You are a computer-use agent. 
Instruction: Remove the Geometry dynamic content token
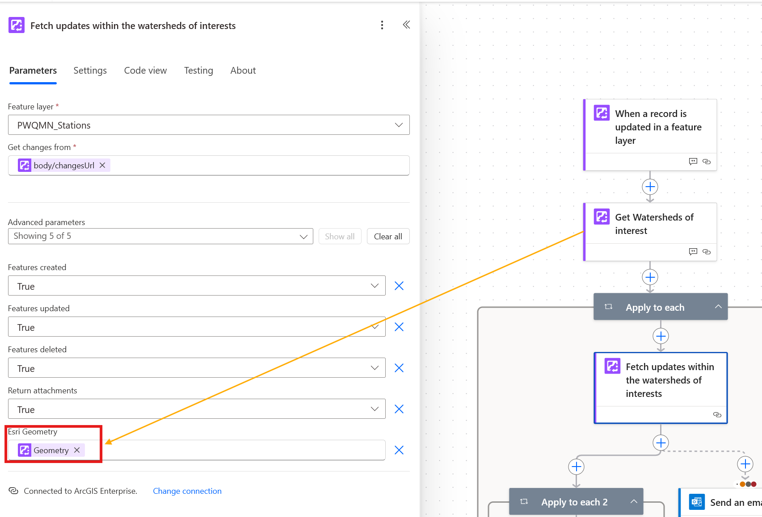point(77,450)
